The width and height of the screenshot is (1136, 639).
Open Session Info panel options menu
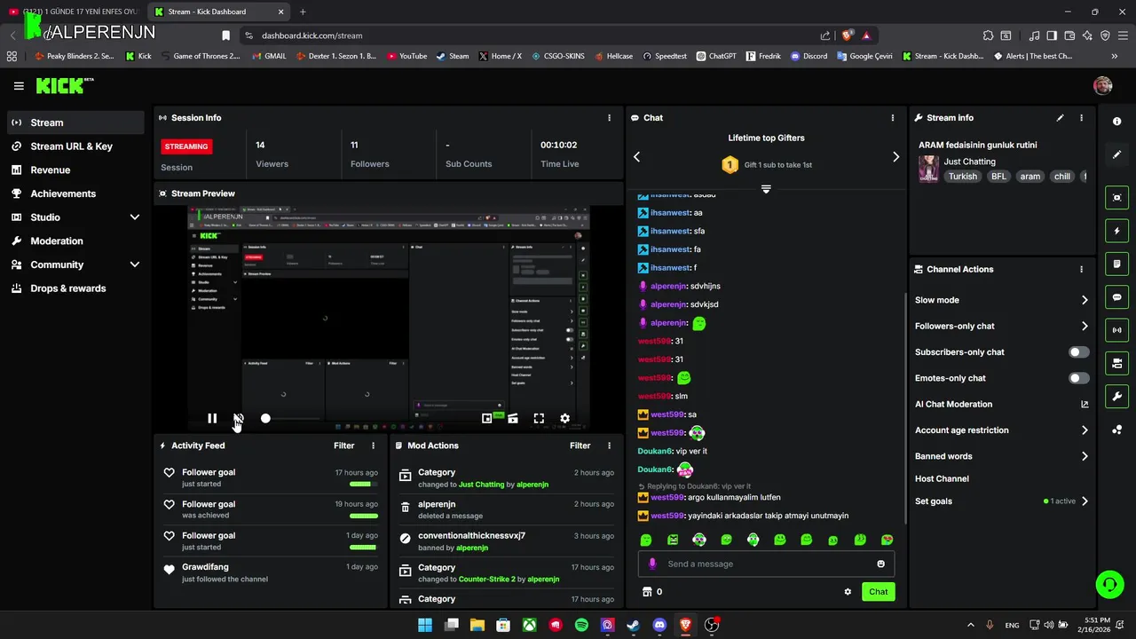(609, 117)
